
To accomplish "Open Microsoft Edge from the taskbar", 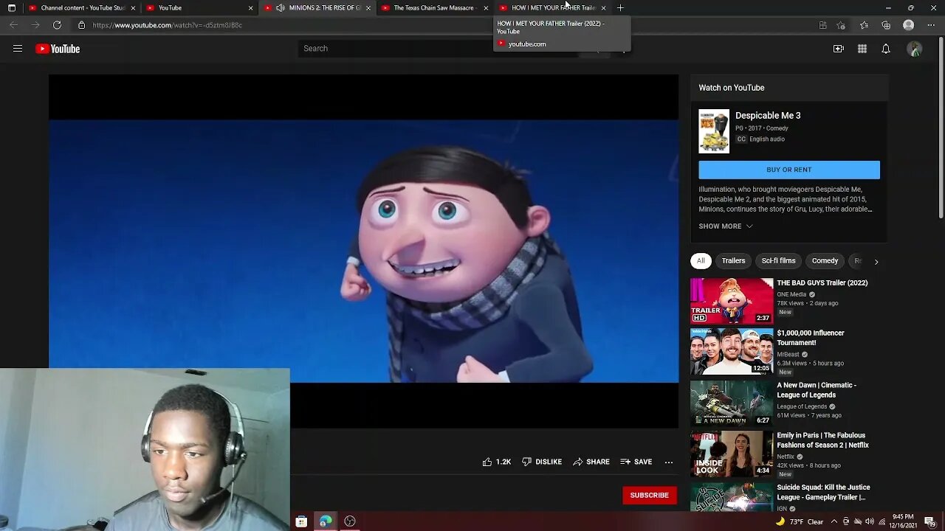I will [x=326, y=521].
